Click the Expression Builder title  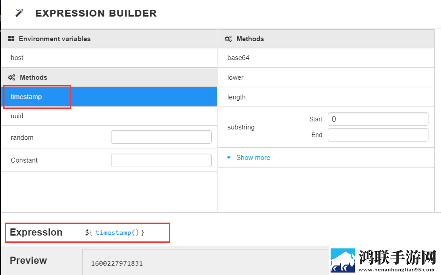pos(96,13)
